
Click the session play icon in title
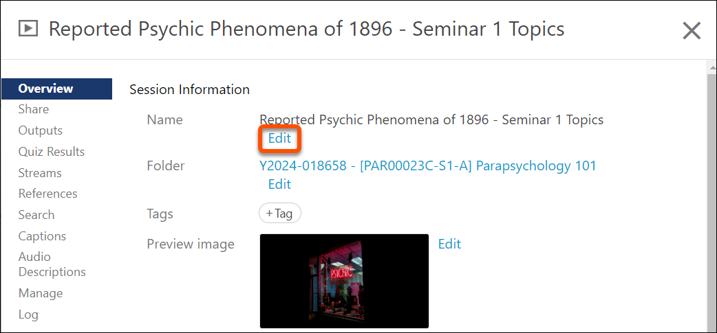tap(28, 29)
